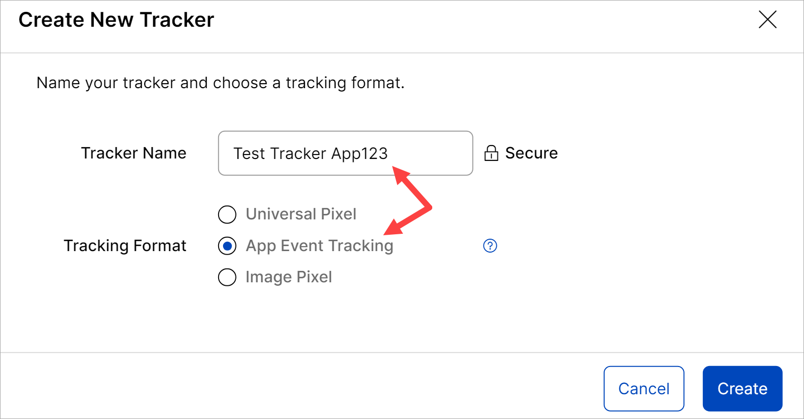Click the Universal Pixel label text
This screenshot has height=419, width=804.
tap(301, 214)
